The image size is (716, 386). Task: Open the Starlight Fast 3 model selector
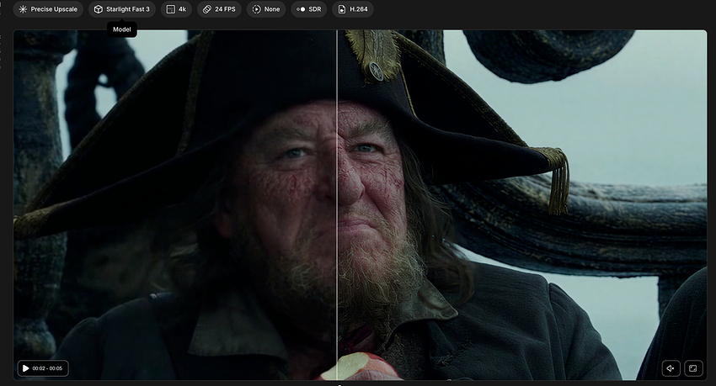(x=122, y=9)
